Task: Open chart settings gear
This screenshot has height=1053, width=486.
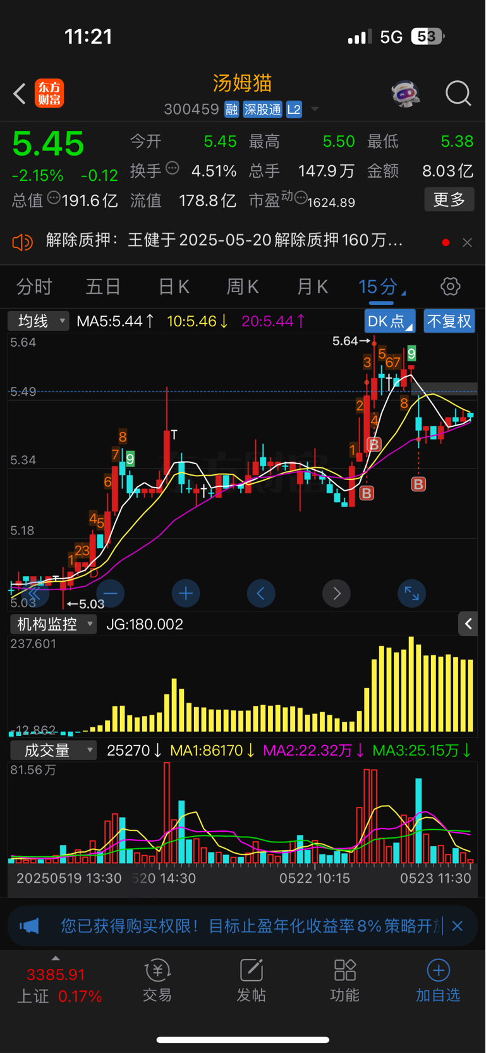Action: (450, 286)
